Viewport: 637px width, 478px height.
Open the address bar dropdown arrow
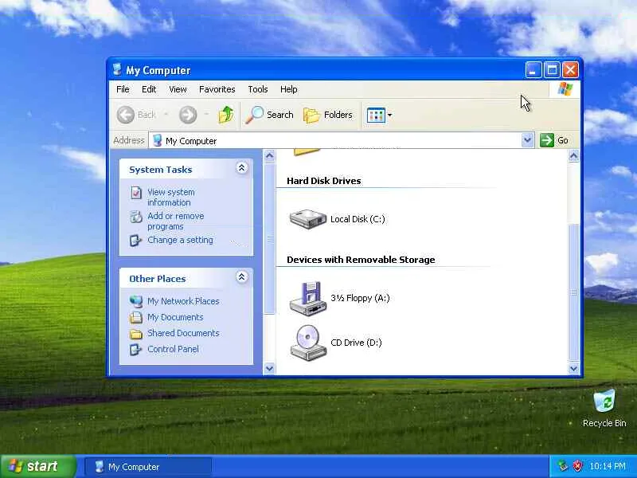527,141
